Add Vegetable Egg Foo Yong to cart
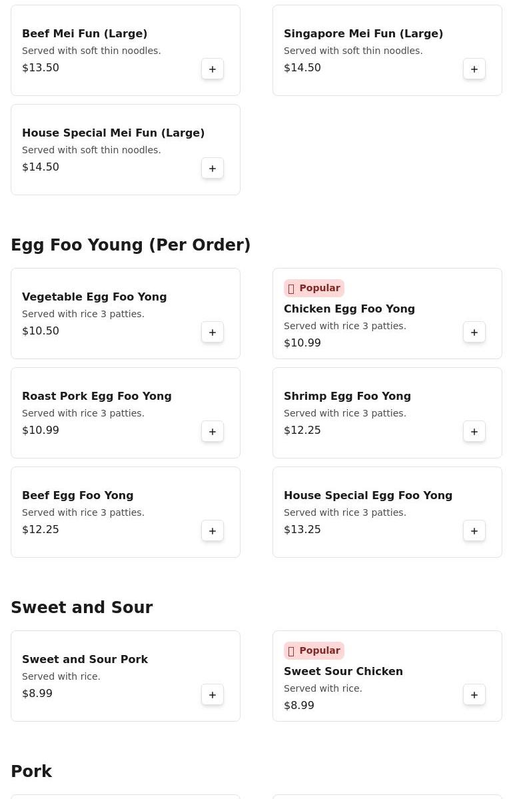Image resolution: width=513 pixels, height=799 pixels. 213,333
